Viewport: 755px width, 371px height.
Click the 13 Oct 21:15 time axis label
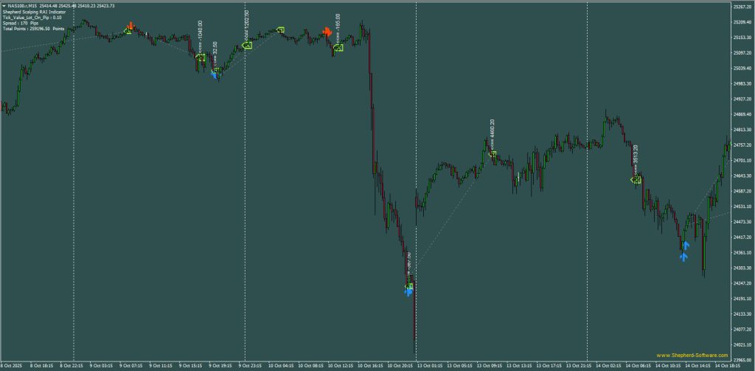tap(579, 366)
